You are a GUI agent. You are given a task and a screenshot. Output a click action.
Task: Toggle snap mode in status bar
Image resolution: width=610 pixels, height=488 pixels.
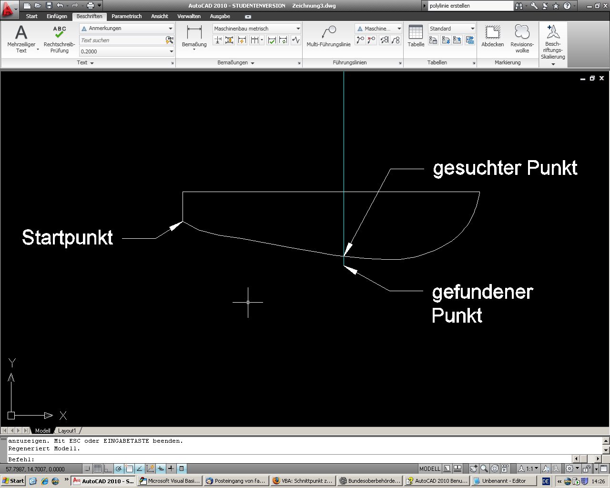pyautogui.click(x=87, y=468)
